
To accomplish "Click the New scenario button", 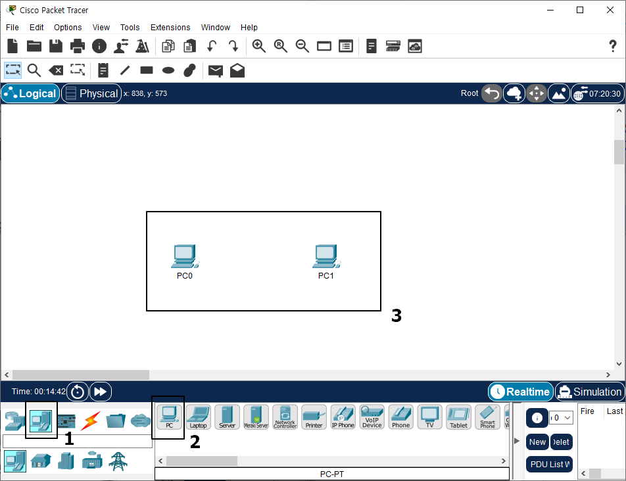I will click(537, 442).
